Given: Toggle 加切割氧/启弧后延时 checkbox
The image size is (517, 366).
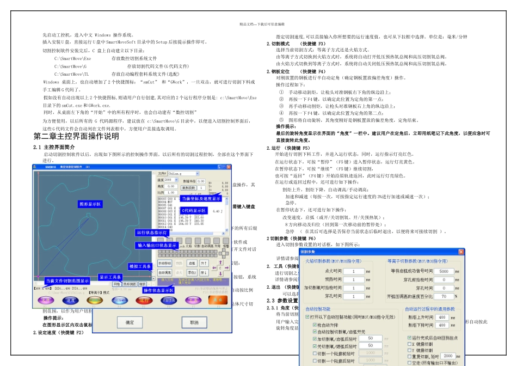Looking at the screenshot, I should tap(315, 339).
